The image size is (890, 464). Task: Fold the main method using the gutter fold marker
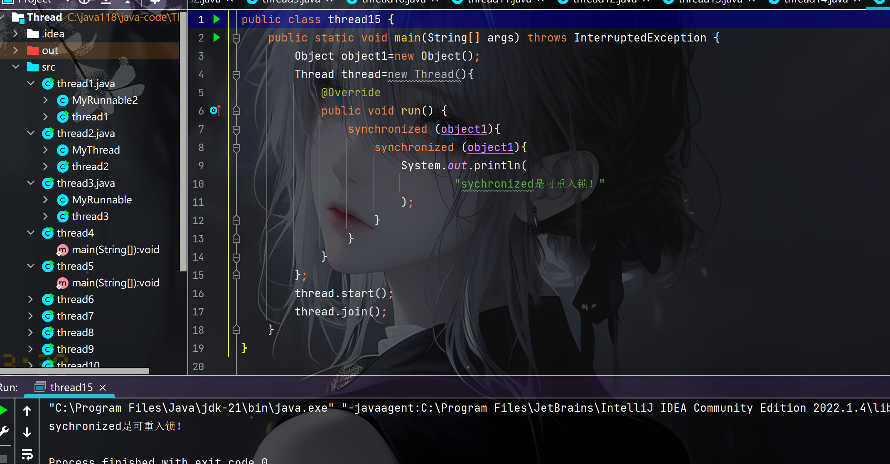[x=236, y=38]
